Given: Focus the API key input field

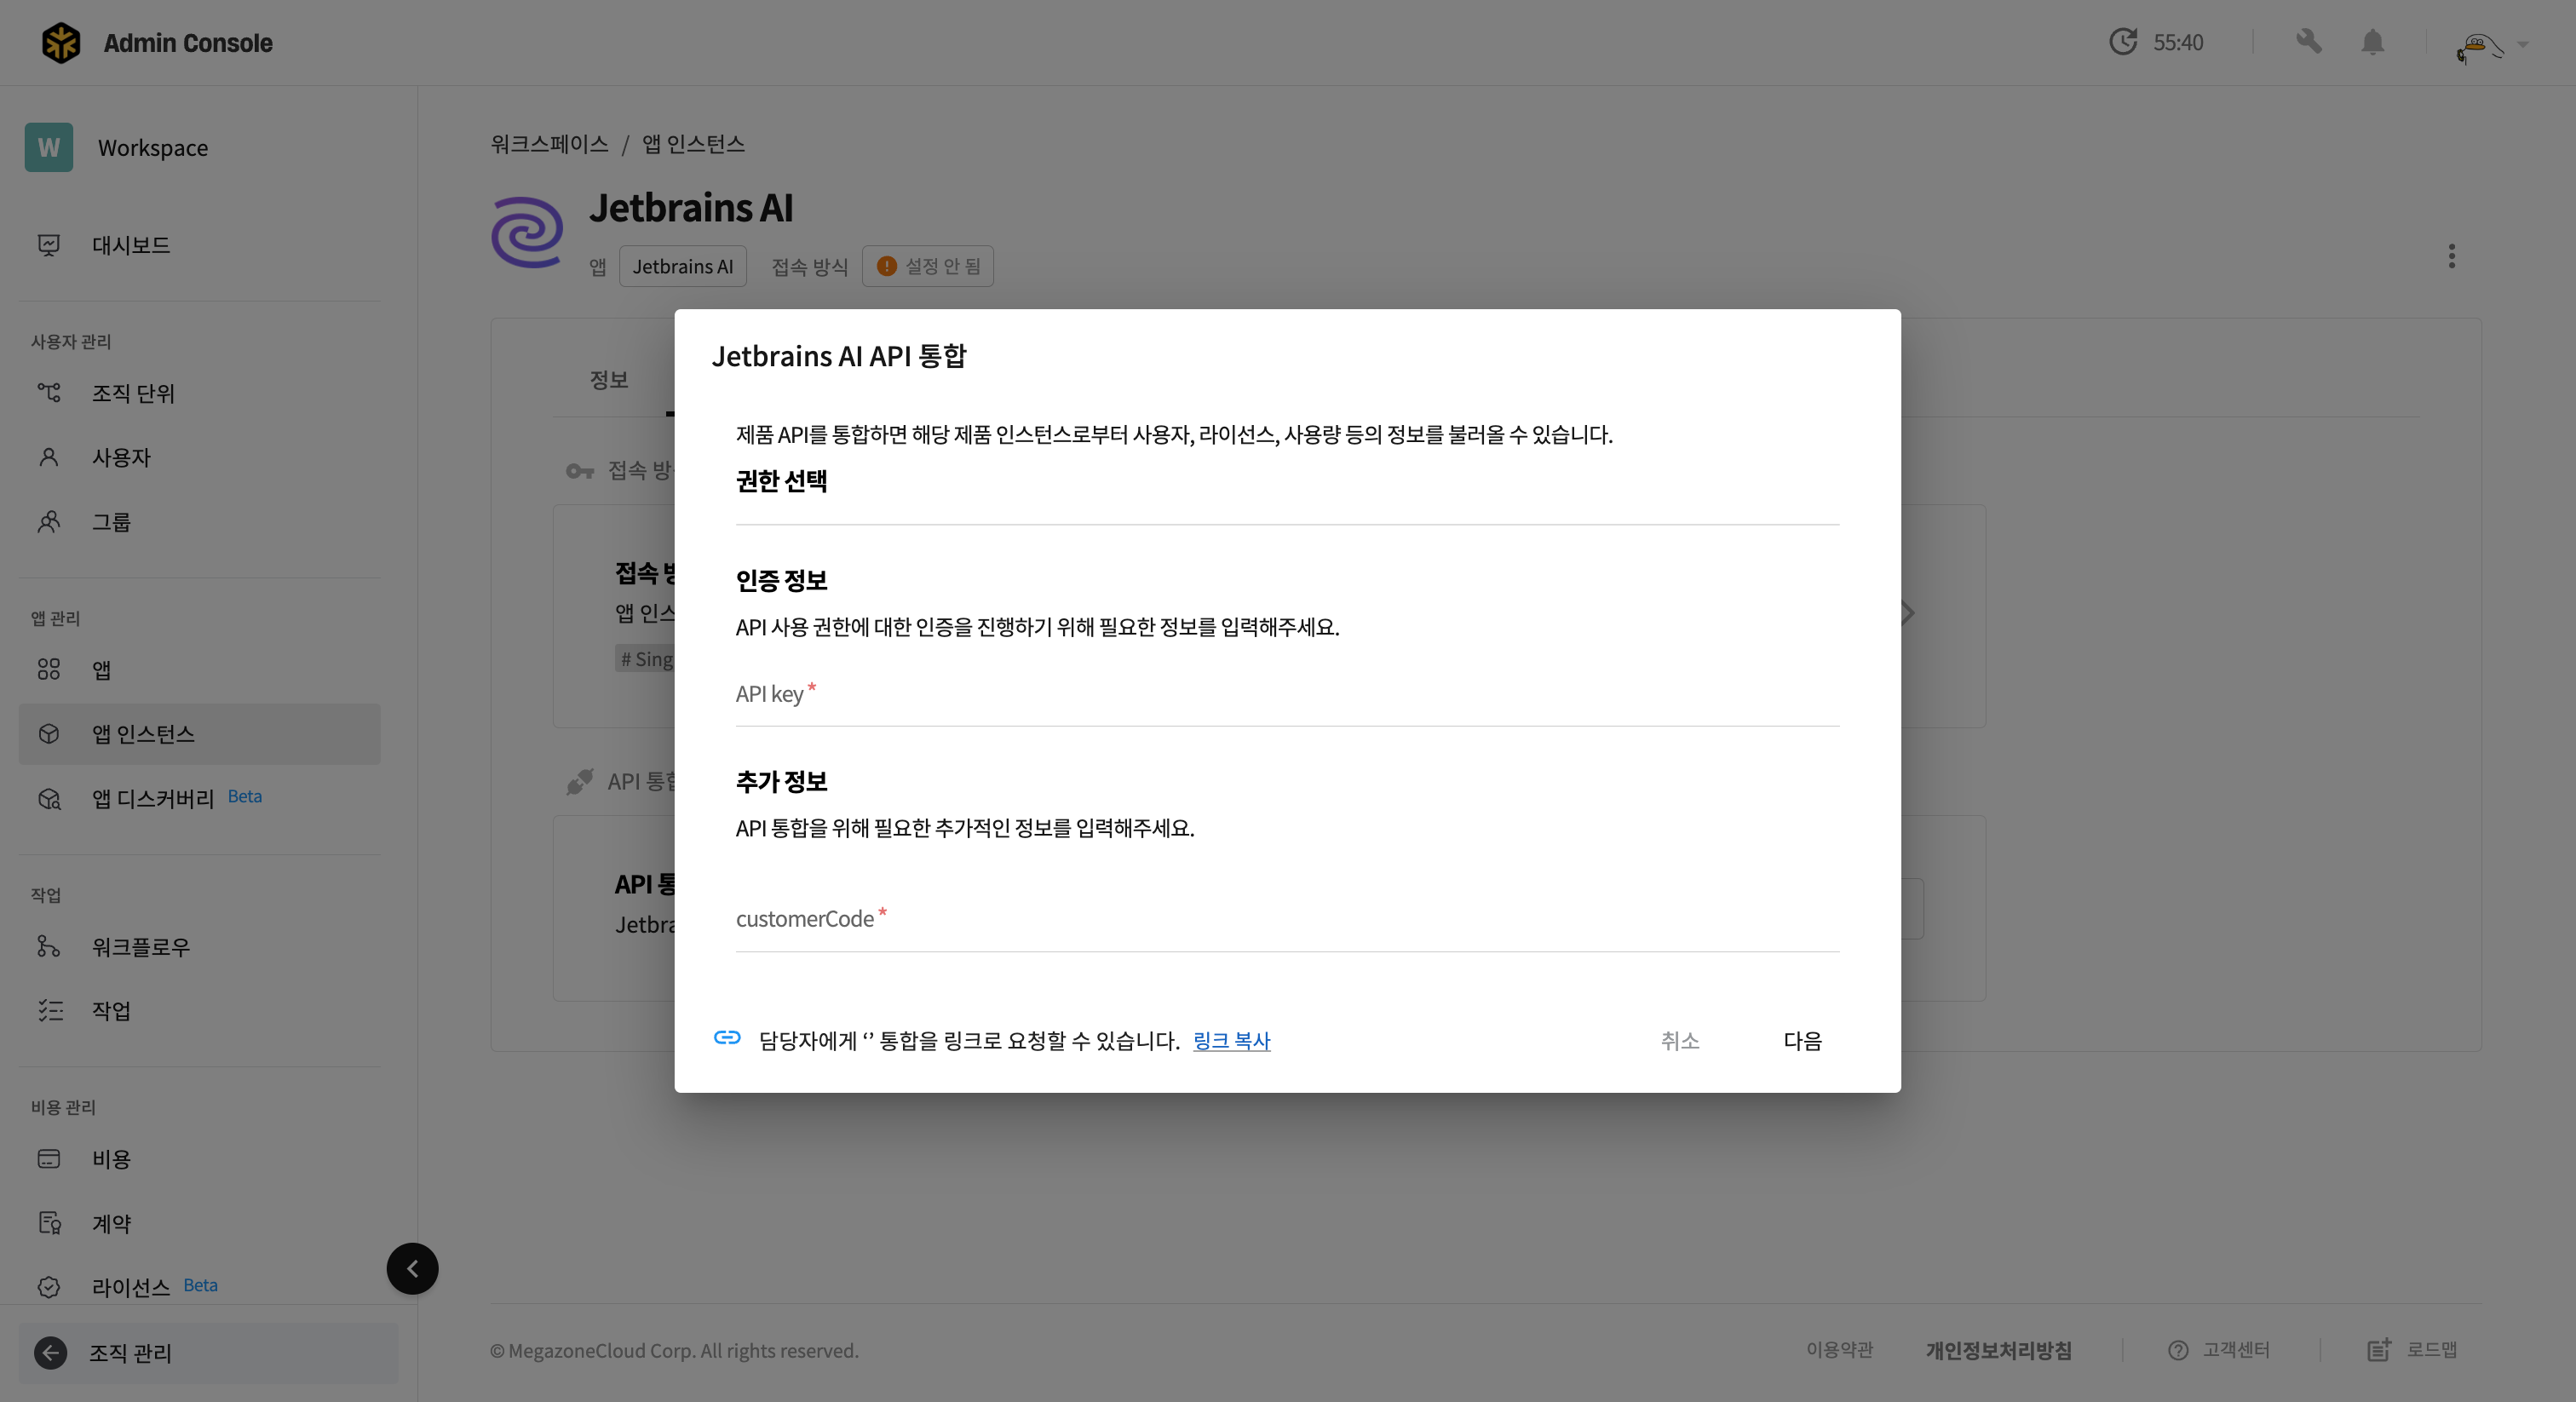Looking at the screenshot, I should [1287, 694].
